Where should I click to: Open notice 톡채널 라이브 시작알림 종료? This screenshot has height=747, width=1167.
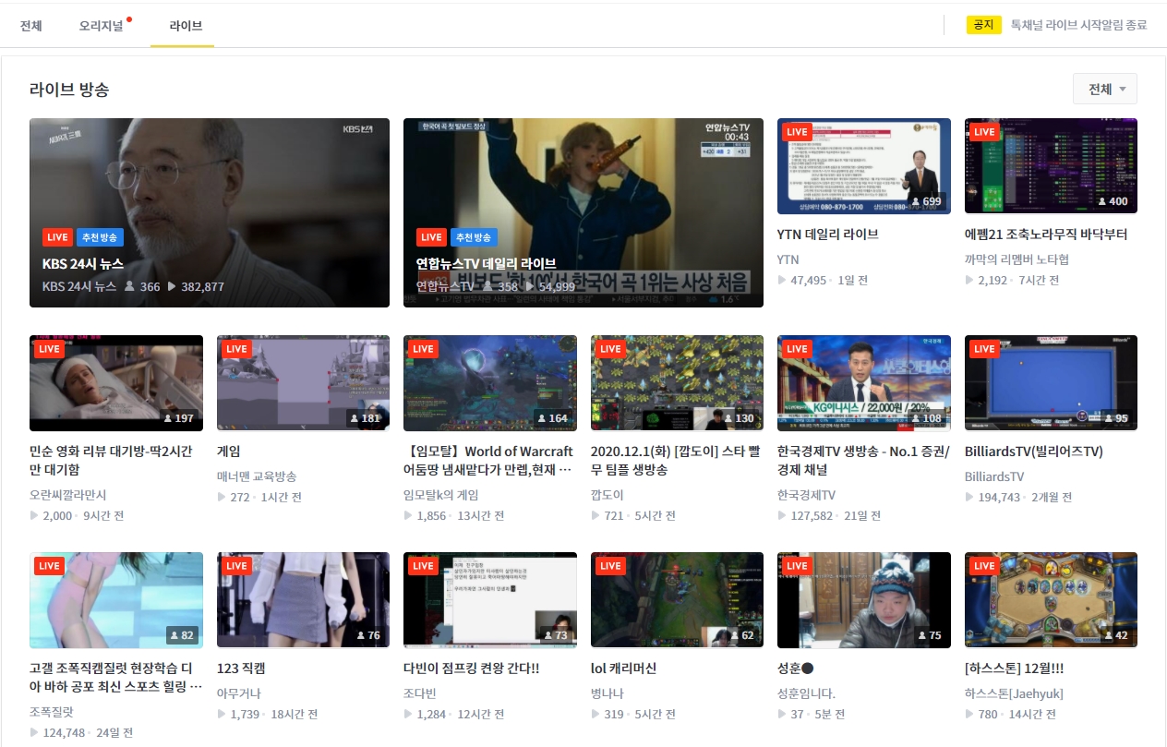coord(1079,25)
